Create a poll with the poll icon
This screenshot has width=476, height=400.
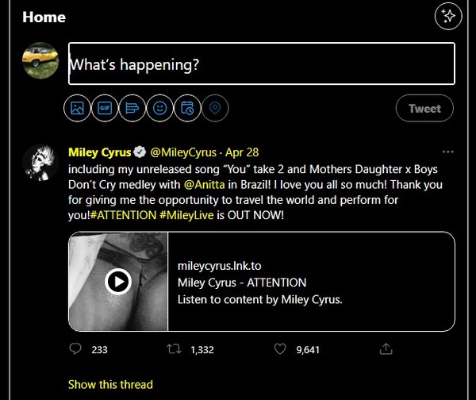pos(132,109)
